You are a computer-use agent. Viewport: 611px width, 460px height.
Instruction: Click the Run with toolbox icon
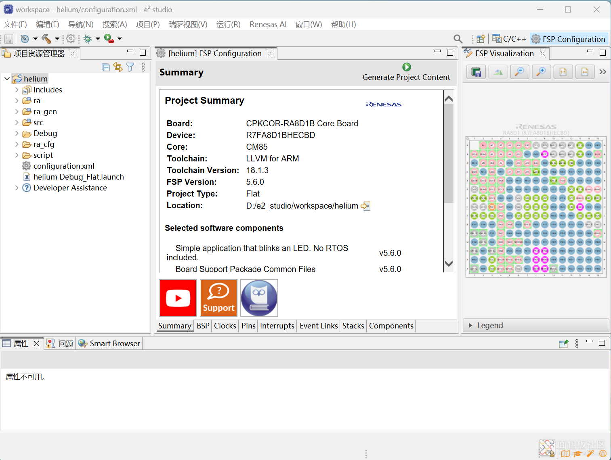tap(109, 39)
